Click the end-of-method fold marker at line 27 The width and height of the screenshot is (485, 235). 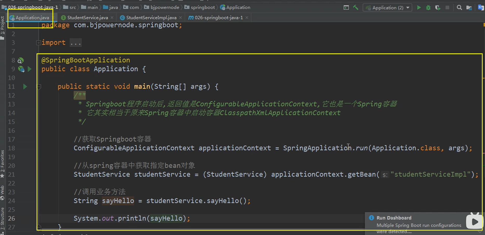pos(39,227)
